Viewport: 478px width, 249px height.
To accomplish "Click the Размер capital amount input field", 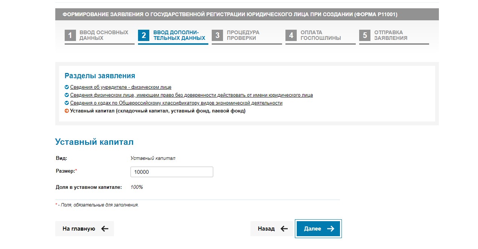I will click(x=172, y=172).
